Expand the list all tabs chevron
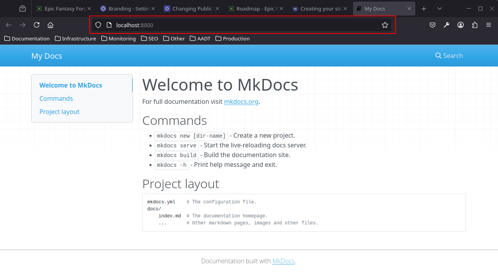This screenshot has height=273, width=498. (440, 9)
